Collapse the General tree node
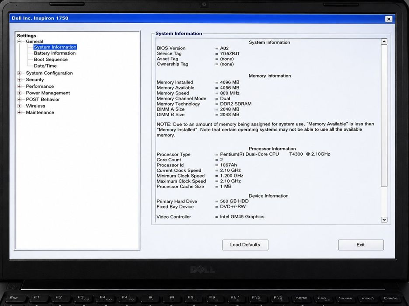 [x=19, y=42]
